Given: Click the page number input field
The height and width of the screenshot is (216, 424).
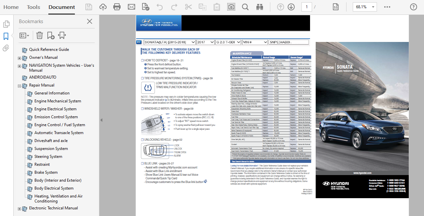Looking at the screenshot, I should tap(306, 7).
